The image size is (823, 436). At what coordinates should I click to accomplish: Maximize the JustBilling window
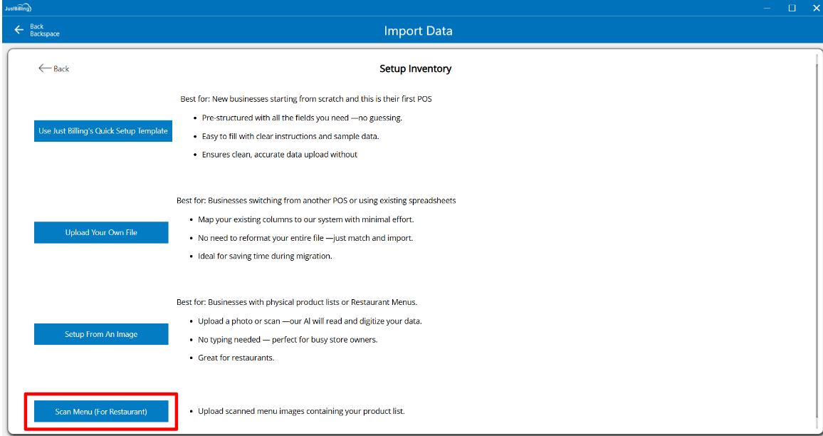(x=792, y=8)
